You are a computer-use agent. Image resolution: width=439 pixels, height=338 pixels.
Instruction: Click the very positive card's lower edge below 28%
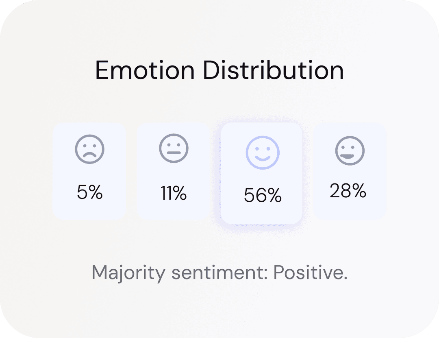350,212
